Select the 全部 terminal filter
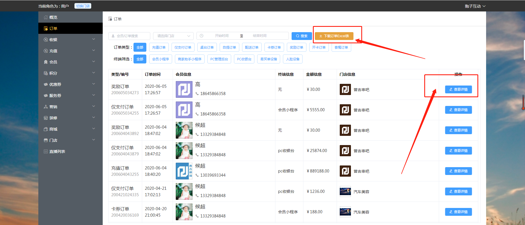Screen dimensions: 525x225 pyautogui.click(x=140, y=59)
